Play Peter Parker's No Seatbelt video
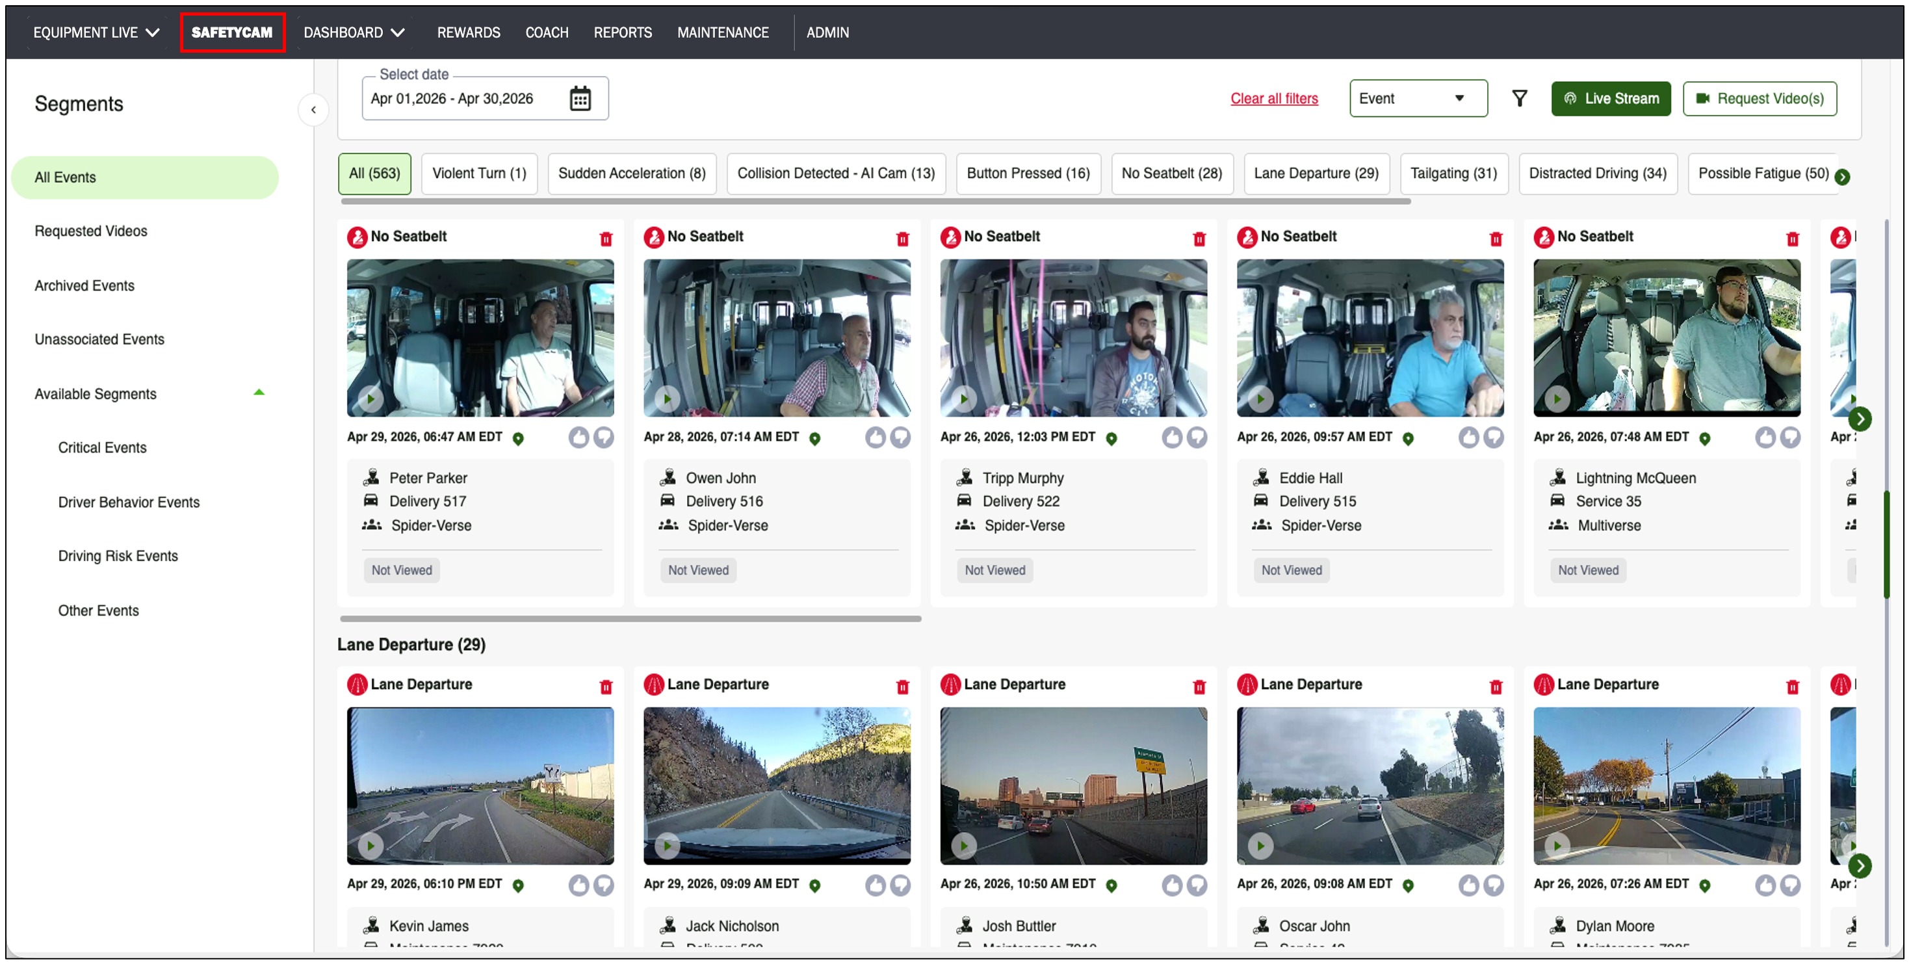Image resolution: width=1911 pixels, height=966 pixels. 371,398
